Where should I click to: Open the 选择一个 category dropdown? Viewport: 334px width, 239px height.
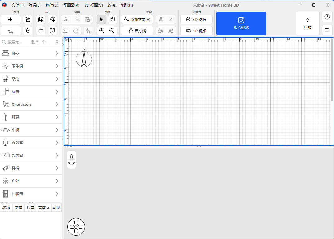[44, 42]
